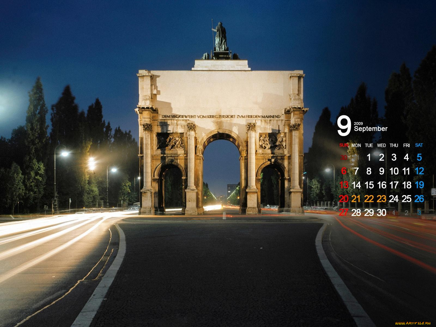Choose date 7 in the calendar
Viewport: 436px width, 327px height.
coord(356,171)
